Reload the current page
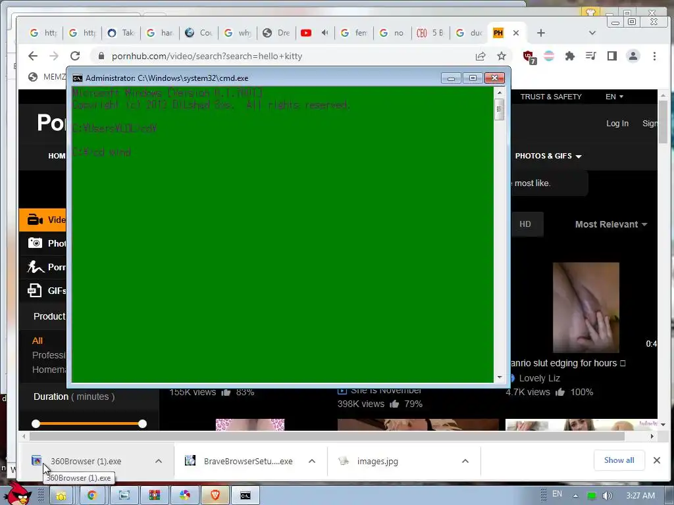Viewport: 674px width, 505px height. tap(75, 56)
